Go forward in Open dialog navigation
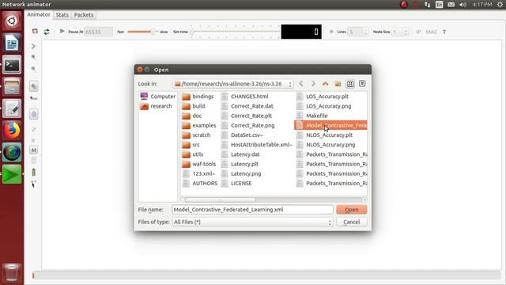This screenshot has width=506, height=285. 313,84
